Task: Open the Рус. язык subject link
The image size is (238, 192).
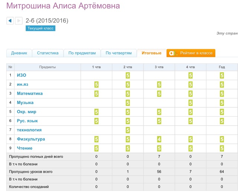Action: coord(27,121)
